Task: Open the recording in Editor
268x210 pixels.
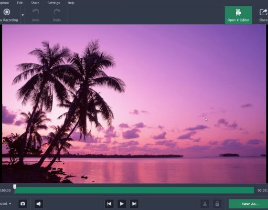Action: (x=238, y=15)
